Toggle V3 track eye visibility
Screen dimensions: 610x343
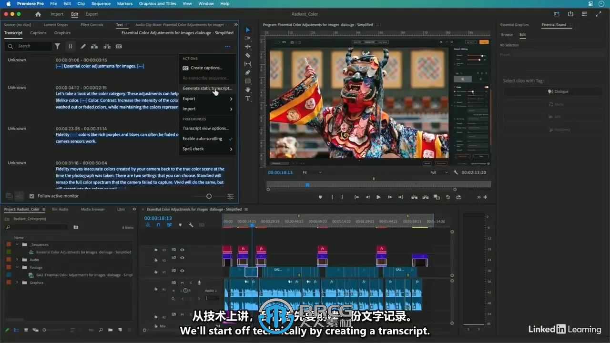tap(182, 250)
